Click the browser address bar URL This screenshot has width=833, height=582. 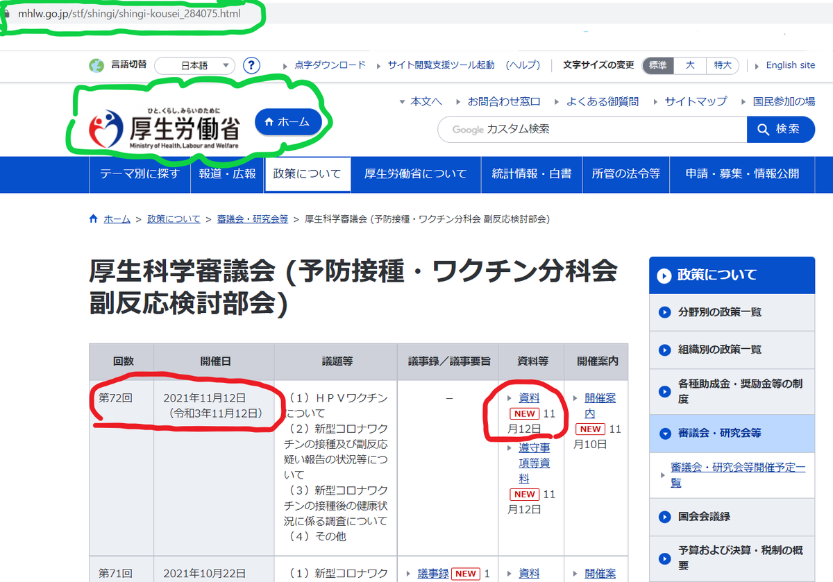click(129, 13)
